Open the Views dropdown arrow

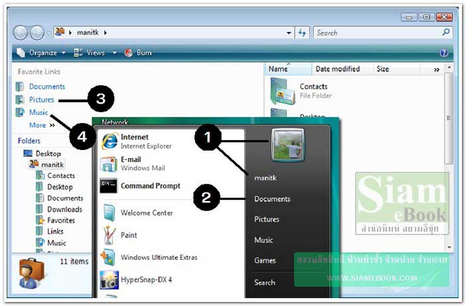(114, 53)
